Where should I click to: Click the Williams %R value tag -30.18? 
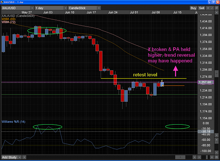pyautogui.click(x=206, y=132)
